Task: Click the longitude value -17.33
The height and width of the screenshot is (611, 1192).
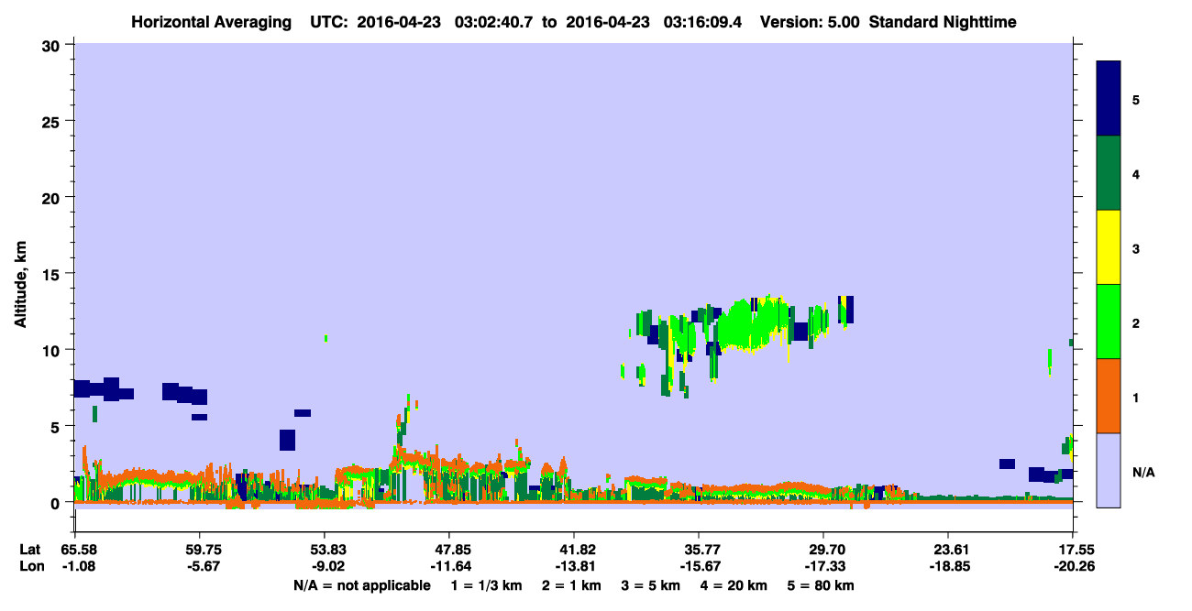Action: pyautogui.click(x=823, y=566)
